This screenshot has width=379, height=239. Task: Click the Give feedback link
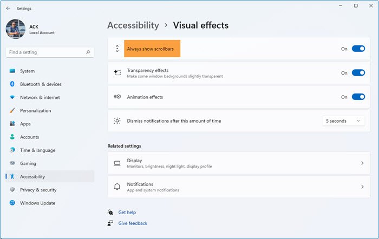(x=133, y=223)
